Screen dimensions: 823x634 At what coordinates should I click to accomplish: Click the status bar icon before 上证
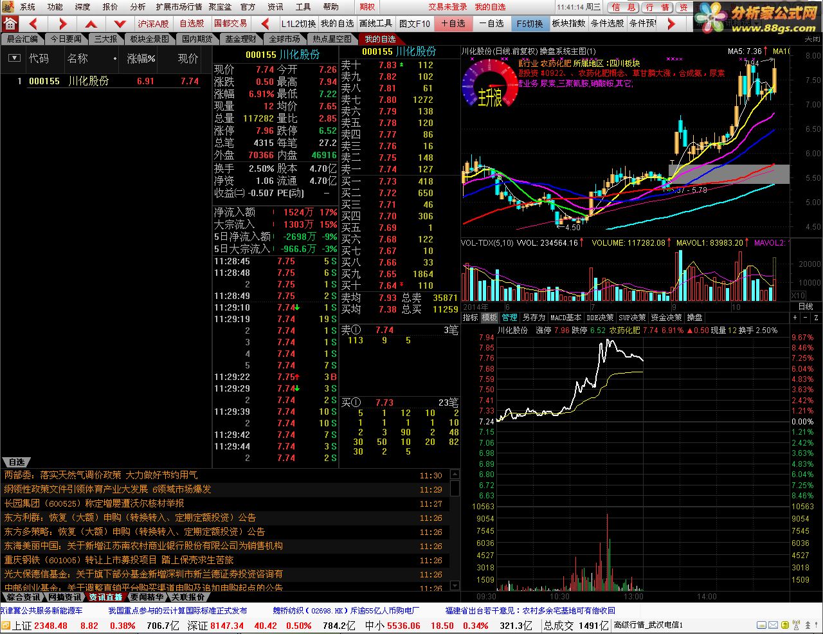pos(5,625)
